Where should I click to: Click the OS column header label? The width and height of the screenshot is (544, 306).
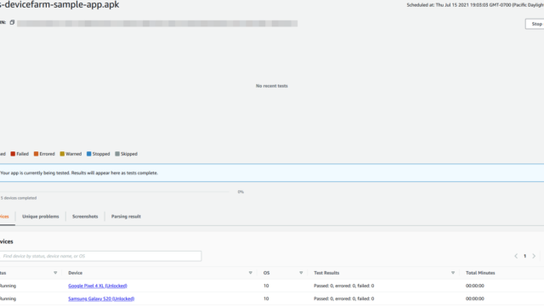coord(266,273)
